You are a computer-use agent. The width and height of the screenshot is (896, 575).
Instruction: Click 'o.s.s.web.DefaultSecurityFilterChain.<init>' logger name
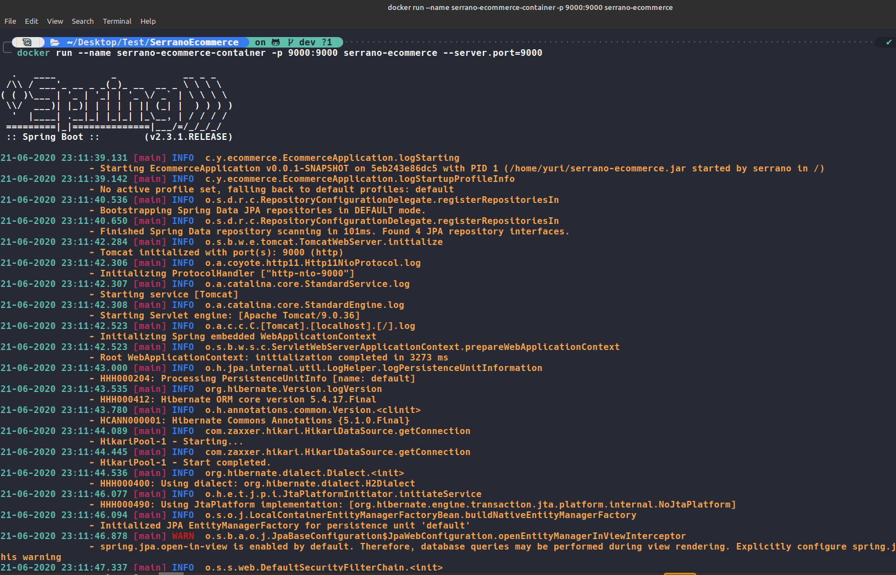[324, 567]
